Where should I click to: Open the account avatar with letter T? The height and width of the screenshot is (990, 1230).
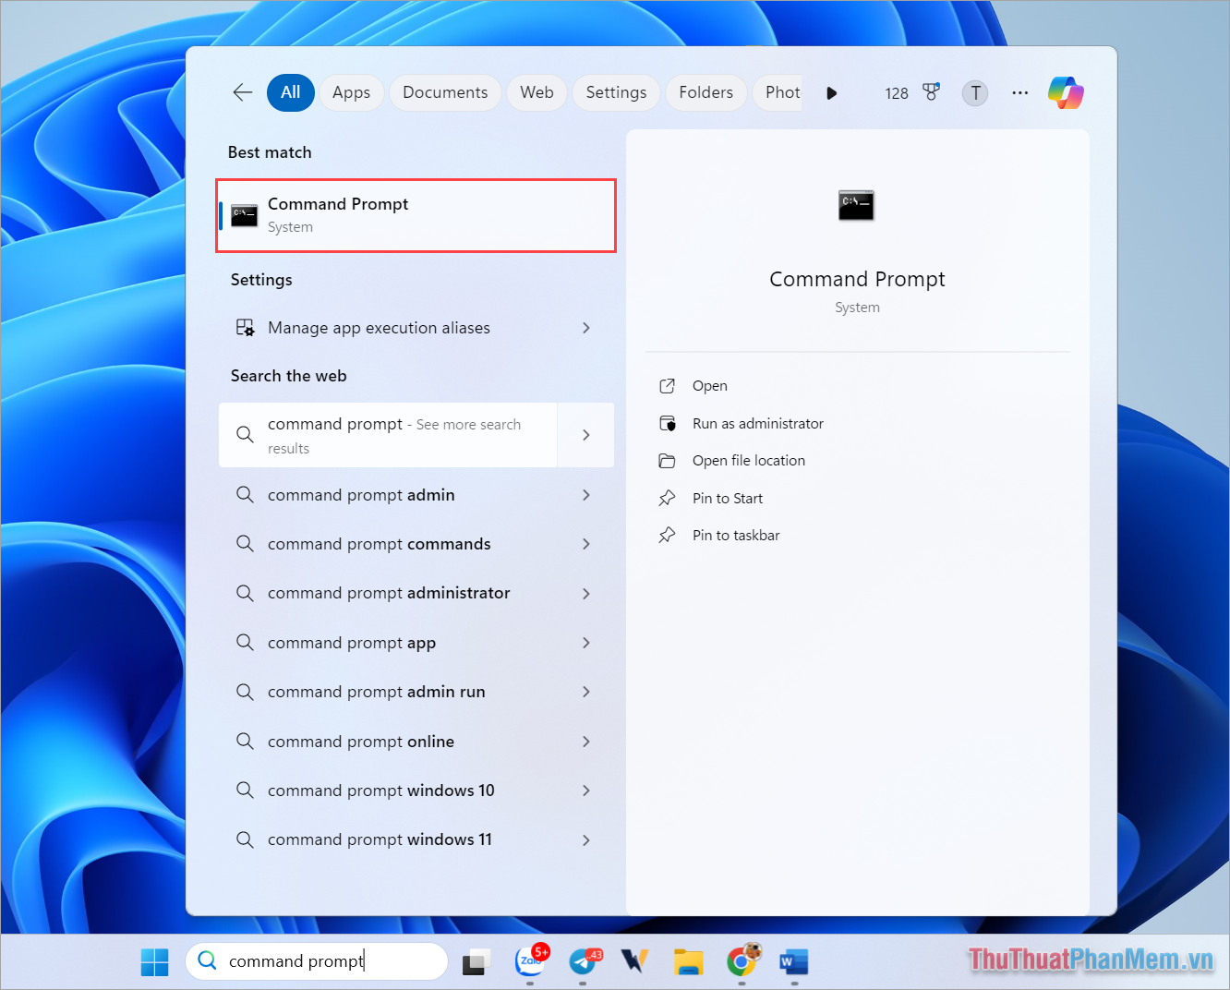coord(975,92)
